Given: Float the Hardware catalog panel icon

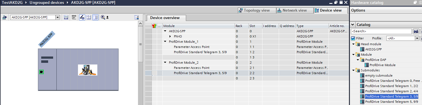Looking at the screenshot, I should (415, 2).
